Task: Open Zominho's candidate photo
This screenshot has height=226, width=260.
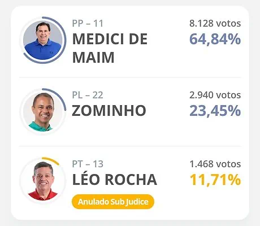Action: [x=43, y=111]
